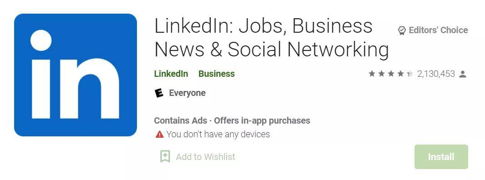Click the green Install button
Image resolution: width=485 pixels, height=180 pixels.
point(441,157)
